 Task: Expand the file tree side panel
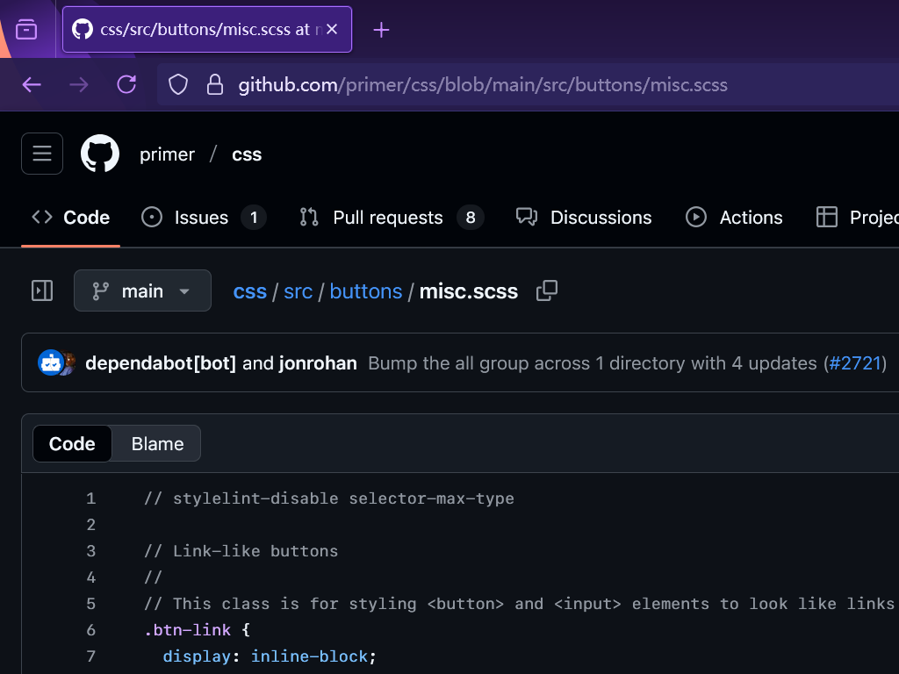(x=42, y=290)
